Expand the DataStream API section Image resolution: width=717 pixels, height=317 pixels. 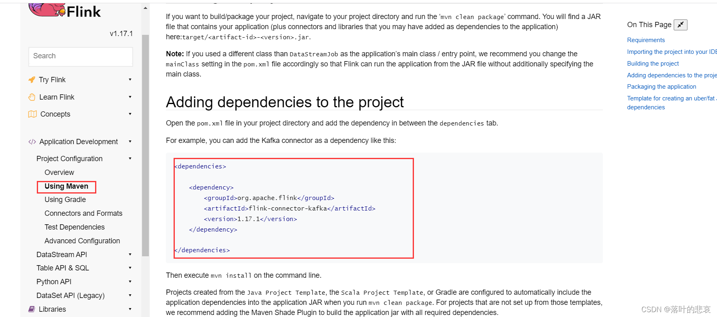coord(130,254)
